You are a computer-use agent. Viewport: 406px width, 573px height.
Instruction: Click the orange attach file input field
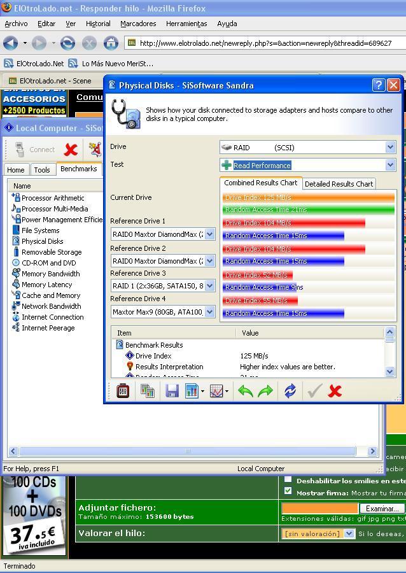pyautogui.click(x=320, y=508)
